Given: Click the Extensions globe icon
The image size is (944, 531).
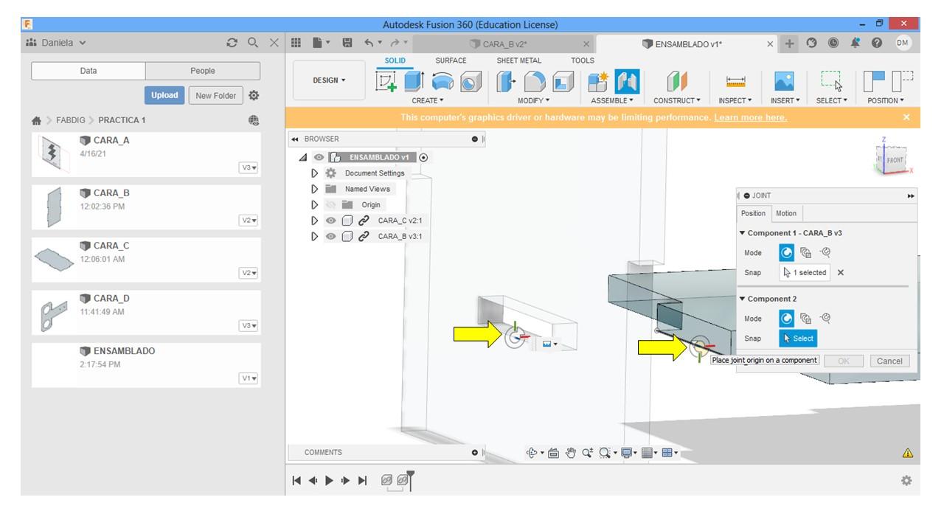Looking at the screenshot, I should (811, 44).
